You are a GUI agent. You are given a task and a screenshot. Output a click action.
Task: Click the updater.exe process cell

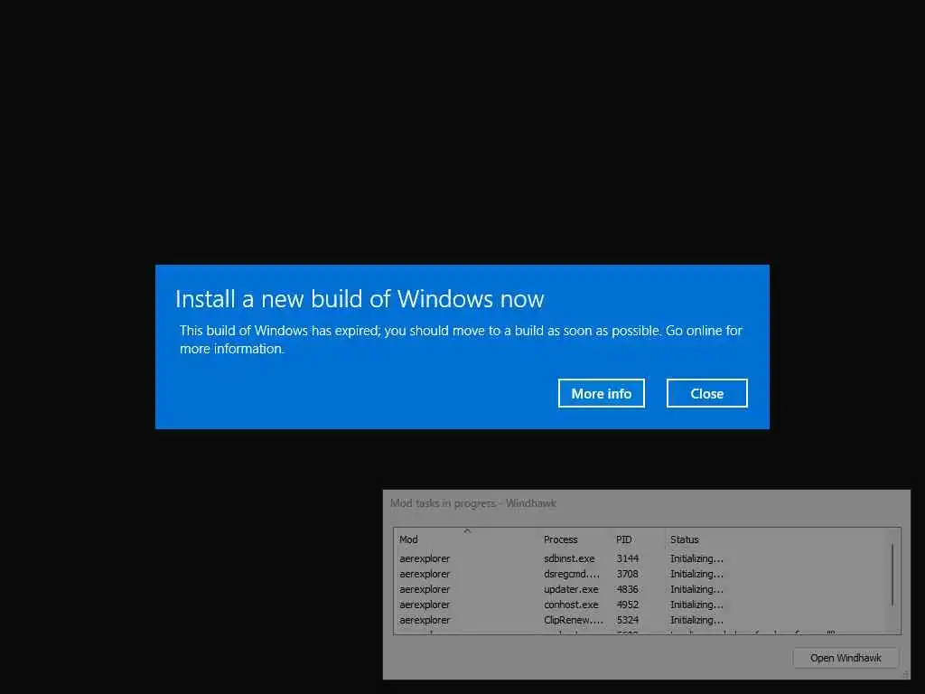pos(571,589)
